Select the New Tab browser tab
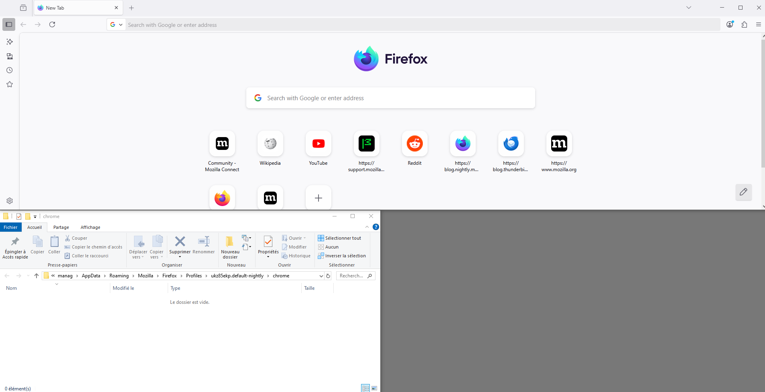The height and width of the screenshot is (392, 765). 78,8
